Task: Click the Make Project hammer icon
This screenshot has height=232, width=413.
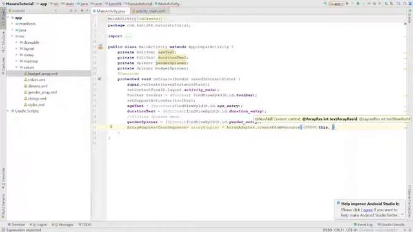Action: (x=325, y=4)
